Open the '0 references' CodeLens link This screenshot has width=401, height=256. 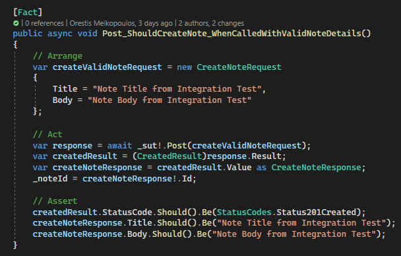pos(44,23)
